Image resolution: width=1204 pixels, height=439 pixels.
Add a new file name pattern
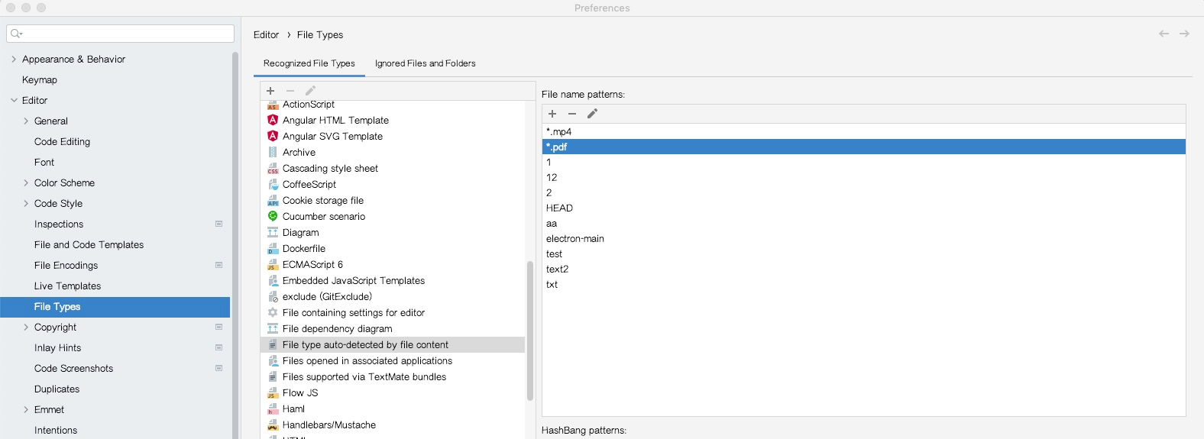coord(552,114)
